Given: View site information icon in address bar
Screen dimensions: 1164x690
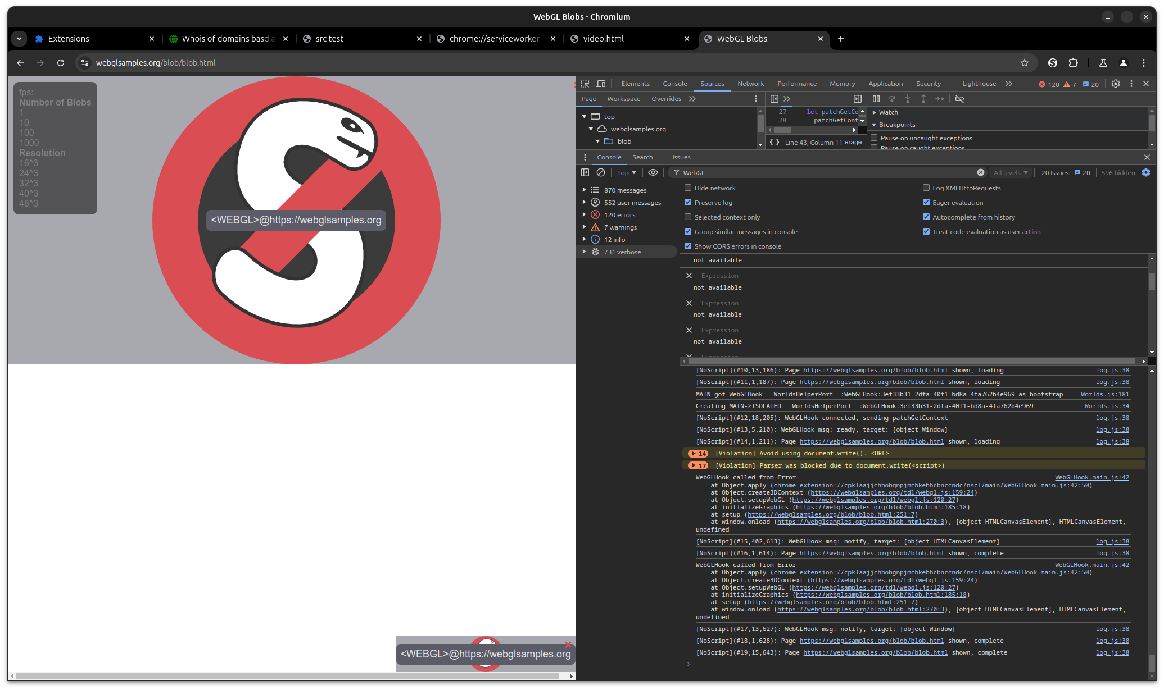Looking at the screenshot, I should [85, 63].
